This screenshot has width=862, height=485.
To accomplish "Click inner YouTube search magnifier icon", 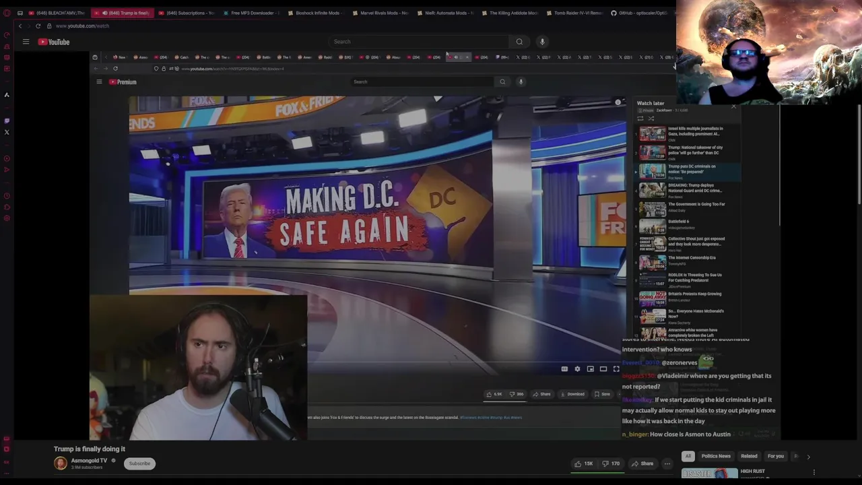I will tap(502, 82).
